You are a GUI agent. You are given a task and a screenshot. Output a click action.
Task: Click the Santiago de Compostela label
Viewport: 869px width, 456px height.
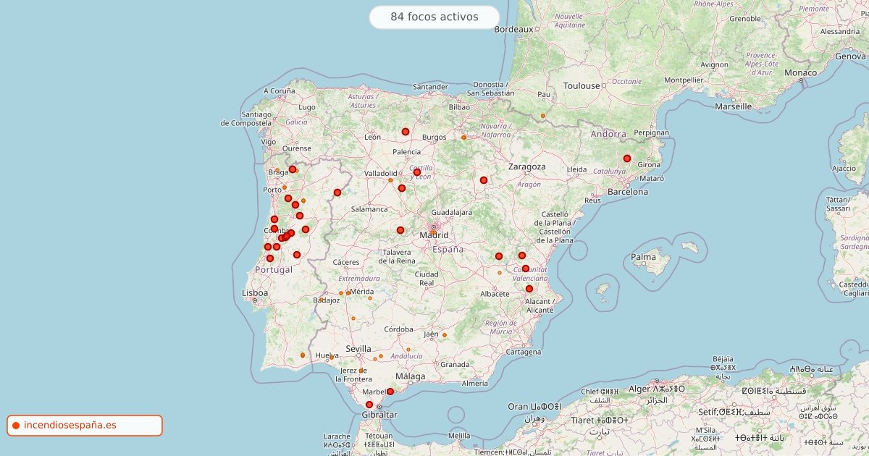coord(246,119)
